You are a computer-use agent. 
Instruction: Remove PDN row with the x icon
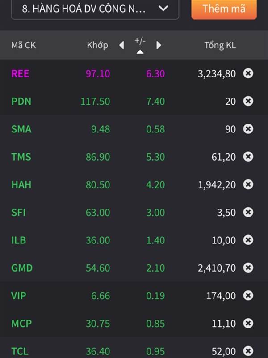coord(248,101)
